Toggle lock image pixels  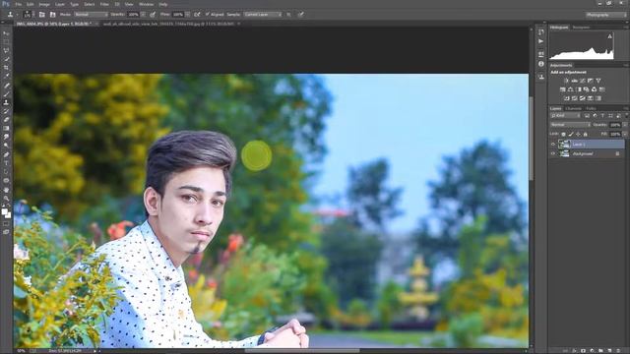(x=571, y=134)
